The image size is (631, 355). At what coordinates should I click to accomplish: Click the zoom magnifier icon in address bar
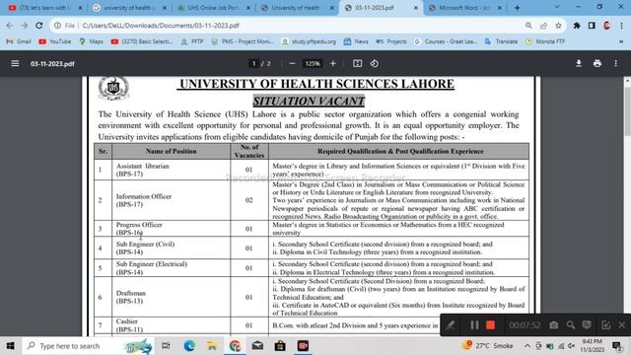tap(528, 26)
